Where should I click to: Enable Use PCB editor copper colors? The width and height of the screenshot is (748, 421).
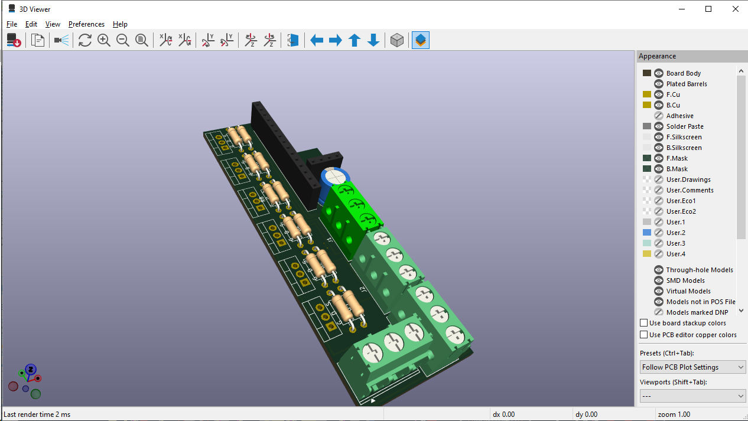(x=644, y=335)
